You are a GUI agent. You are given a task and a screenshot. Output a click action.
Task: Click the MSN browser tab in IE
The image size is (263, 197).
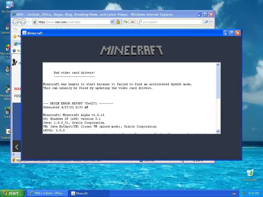click(x=17, y=44)
